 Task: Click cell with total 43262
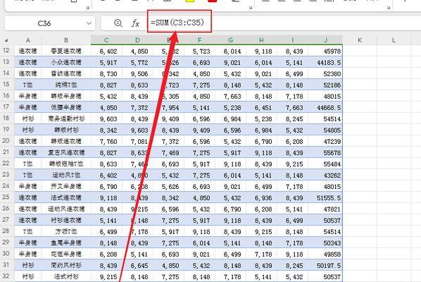(x=325, y=175)
